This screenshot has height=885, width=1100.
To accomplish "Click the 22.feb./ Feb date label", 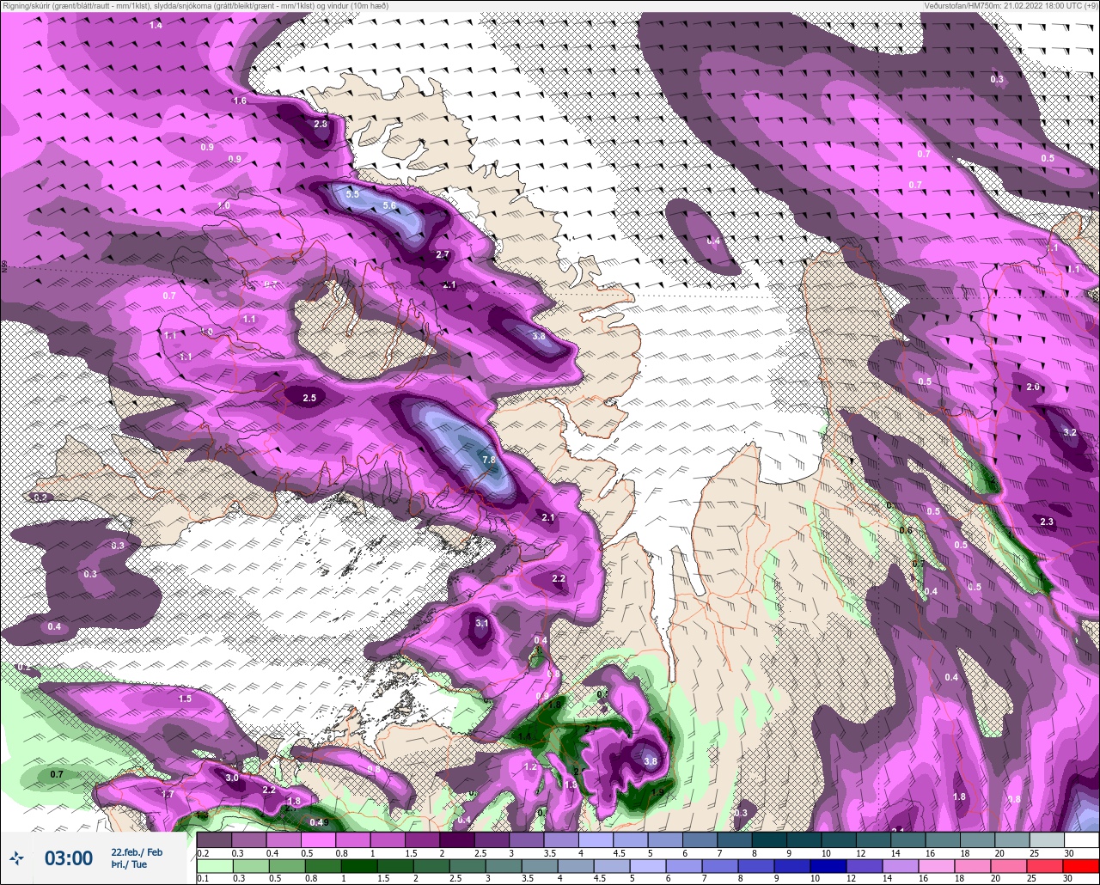I will coord(137,851).
